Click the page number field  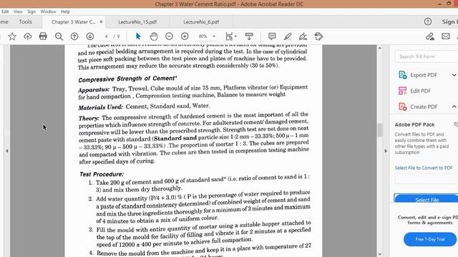tap(106, 36)
